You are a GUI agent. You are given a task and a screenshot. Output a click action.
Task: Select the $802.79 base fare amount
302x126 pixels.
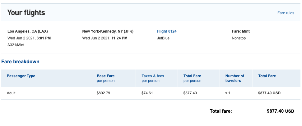coord(103,93)
